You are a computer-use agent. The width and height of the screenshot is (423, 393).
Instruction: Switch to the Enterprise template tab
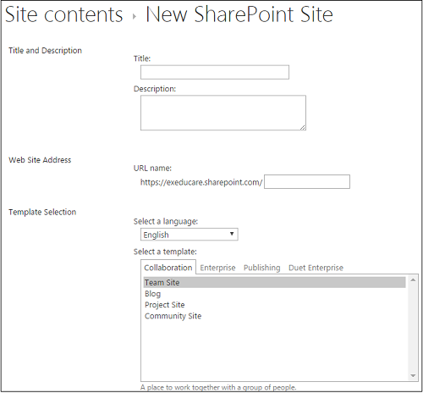click(217, 268)
